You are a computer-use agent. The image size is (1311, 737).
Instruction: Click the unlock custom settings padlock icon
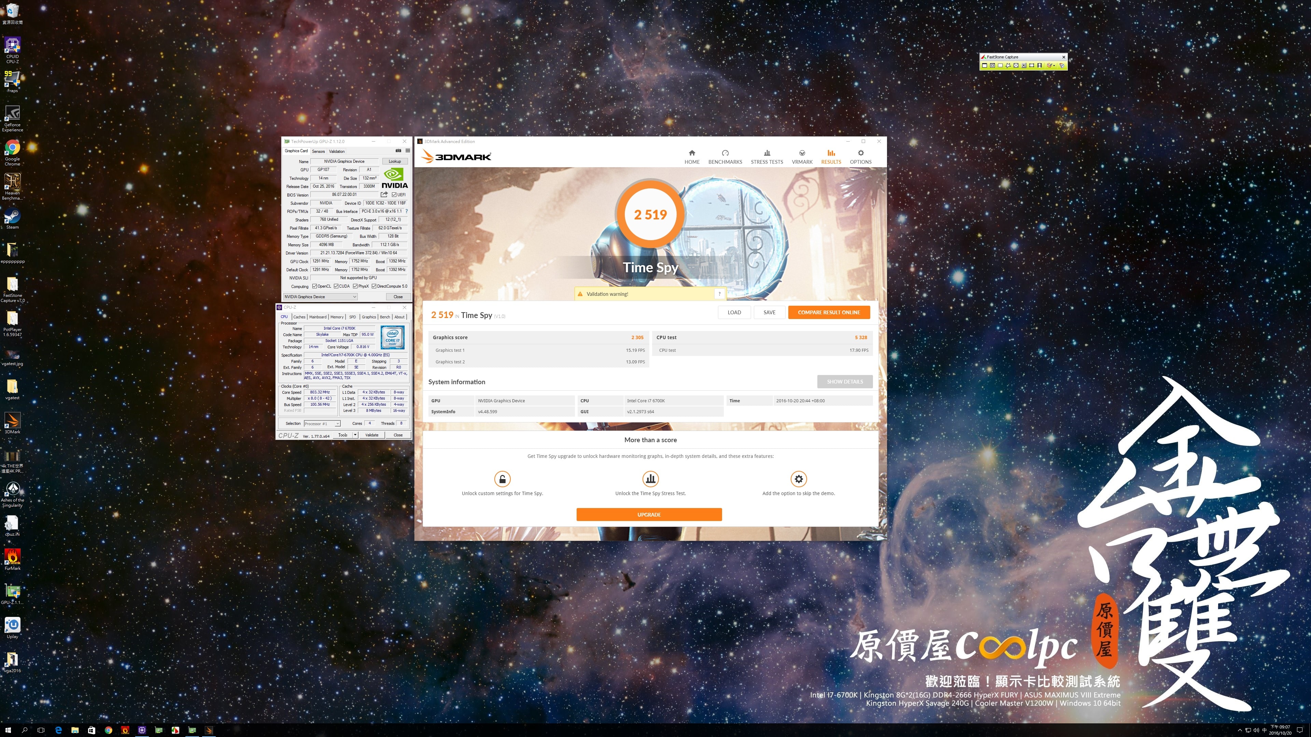coord(502,479)
